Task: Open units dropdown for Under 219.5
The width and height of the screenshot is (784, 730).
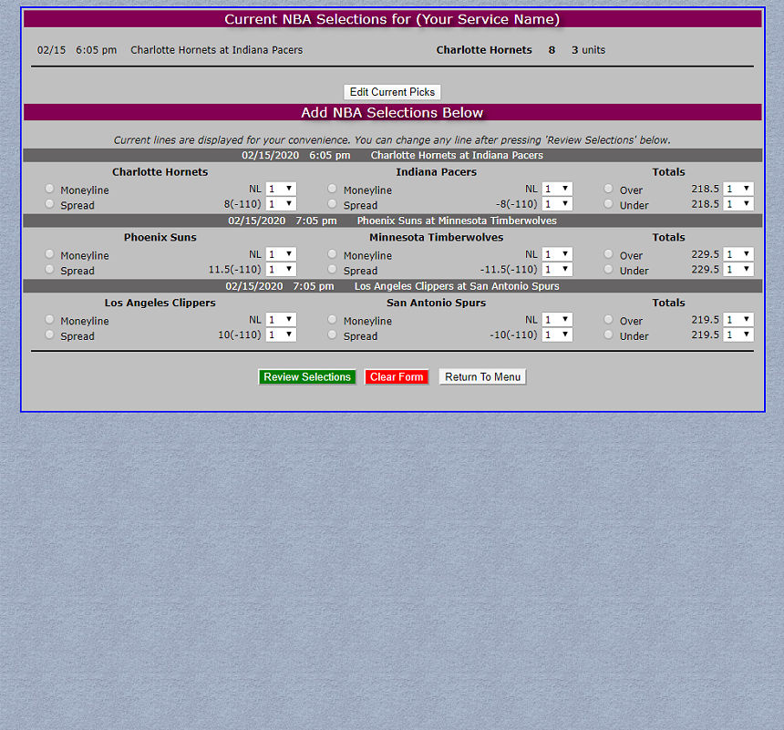Action: pos(738,335)
